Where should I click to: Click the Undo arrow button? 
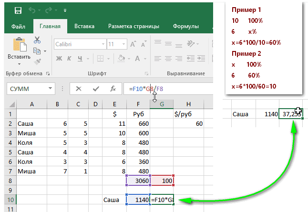coord(32,10)
